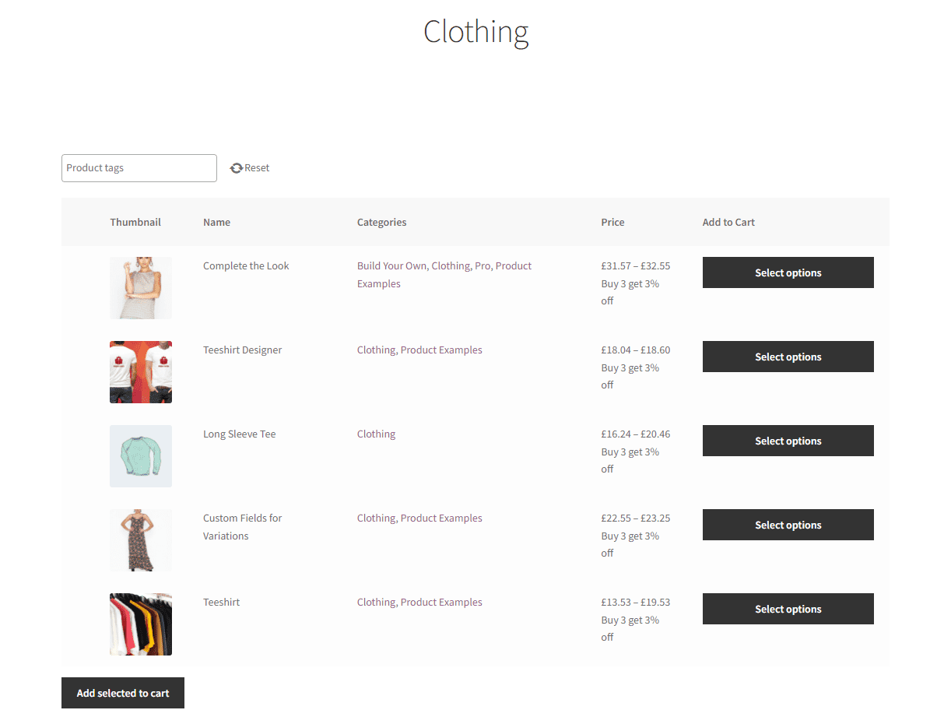Click the £18.04 – £18.60 price
Screen dimensions: 937x717
point(635,350)
